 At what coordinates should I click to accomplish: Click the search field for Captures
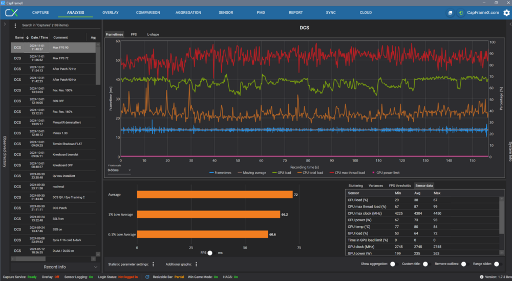pyautogui.click(x=56, y=25)
